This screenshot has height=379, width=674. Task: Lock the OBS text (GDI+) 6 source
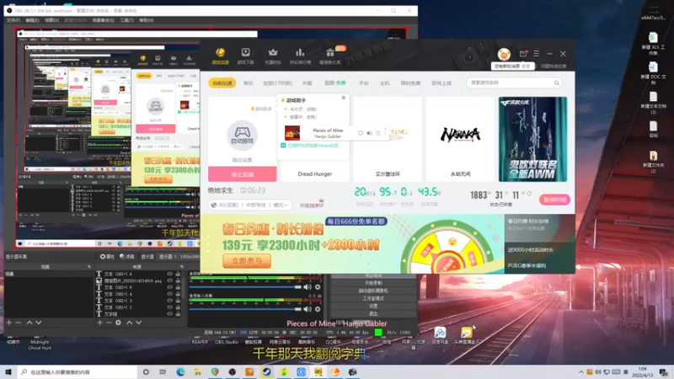[178, 274]
